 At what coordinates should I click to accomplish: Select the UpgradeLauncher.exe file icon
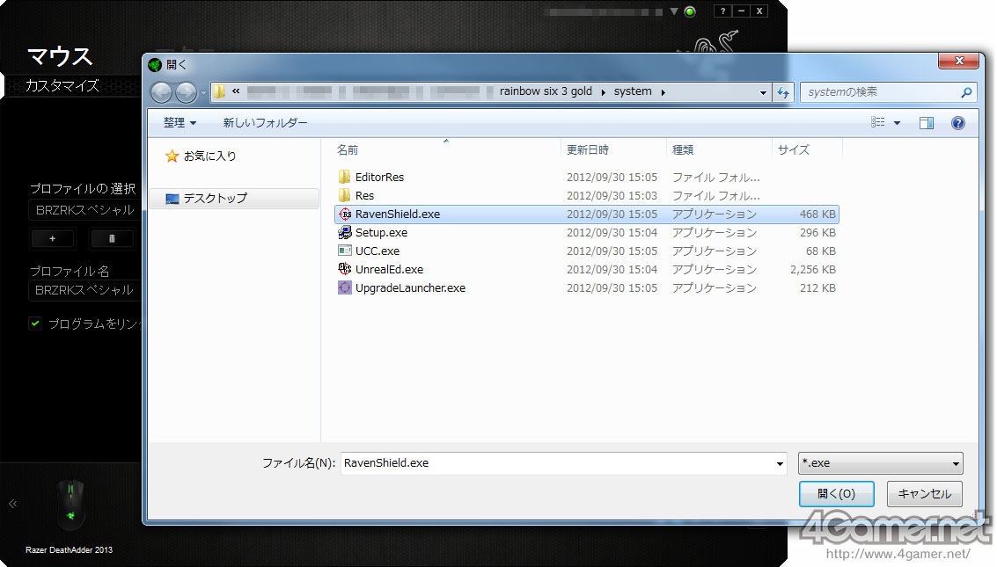click(345, 287)
